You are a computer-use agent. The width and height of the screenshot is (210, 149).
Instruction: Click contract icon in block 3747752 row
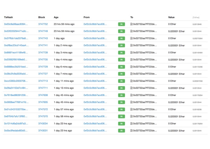click(x=131, y=24)
